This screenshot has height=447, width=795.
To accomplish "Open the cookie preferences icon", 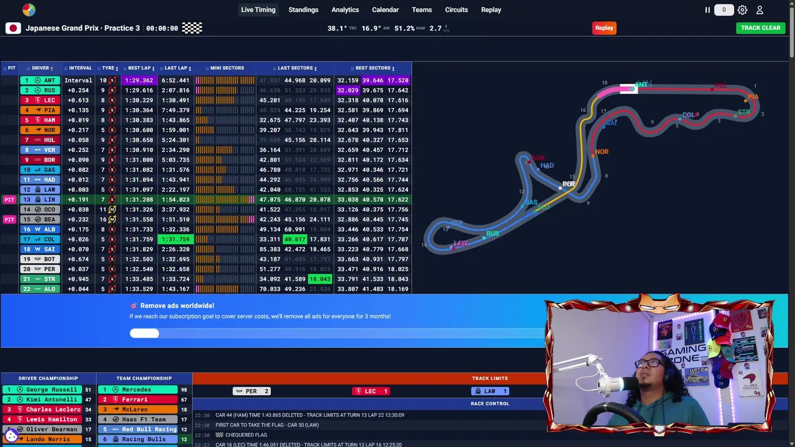I will coord(11,436).
